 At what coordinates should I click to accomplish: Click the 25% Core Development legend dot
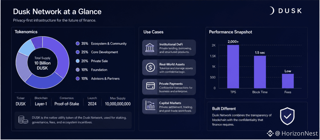pos(78,52)
